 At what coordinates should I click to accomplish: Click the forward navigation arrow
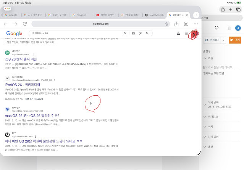tap(15, 24)
